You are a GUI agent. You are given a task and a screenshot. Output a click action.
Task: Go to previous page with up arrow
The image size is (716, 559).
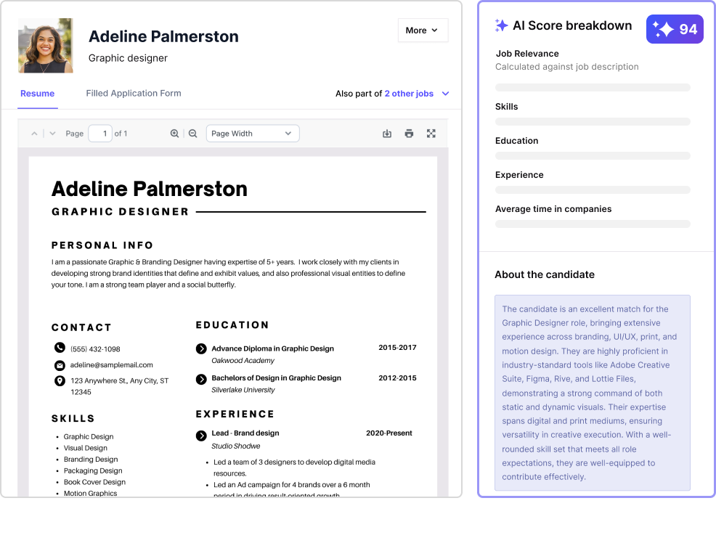click(34, 134)
